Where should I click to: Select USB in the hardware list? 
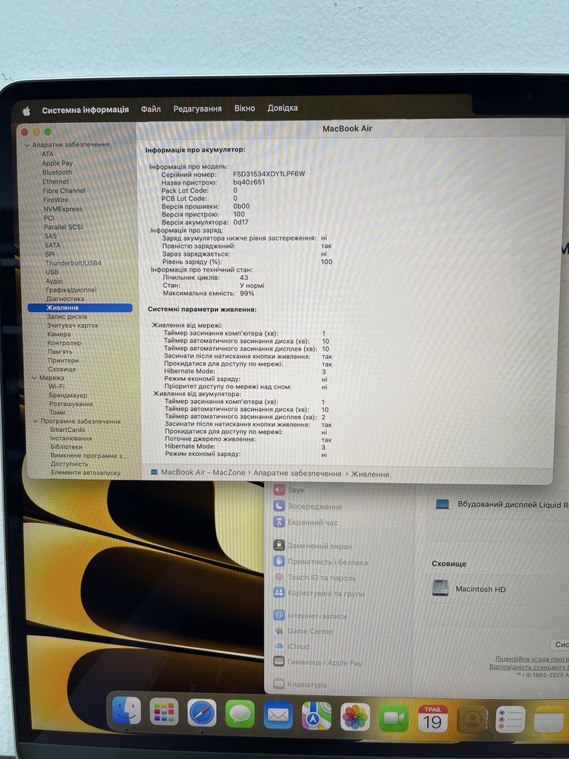(x=52, y=272)
